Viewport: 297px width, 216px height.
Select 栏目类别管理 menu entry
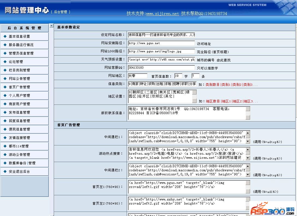pos(19,70)
